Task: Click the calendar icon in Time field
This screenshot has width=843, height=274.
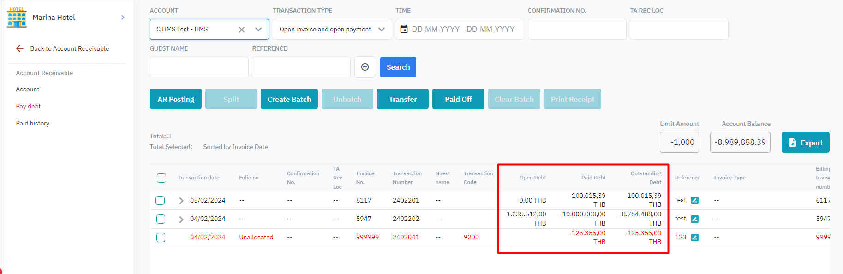Action: click(404, 29)
